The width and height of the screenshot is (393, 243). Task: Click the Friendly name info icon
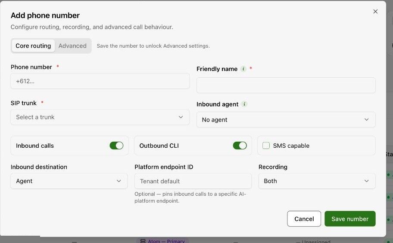coord(243,69)
